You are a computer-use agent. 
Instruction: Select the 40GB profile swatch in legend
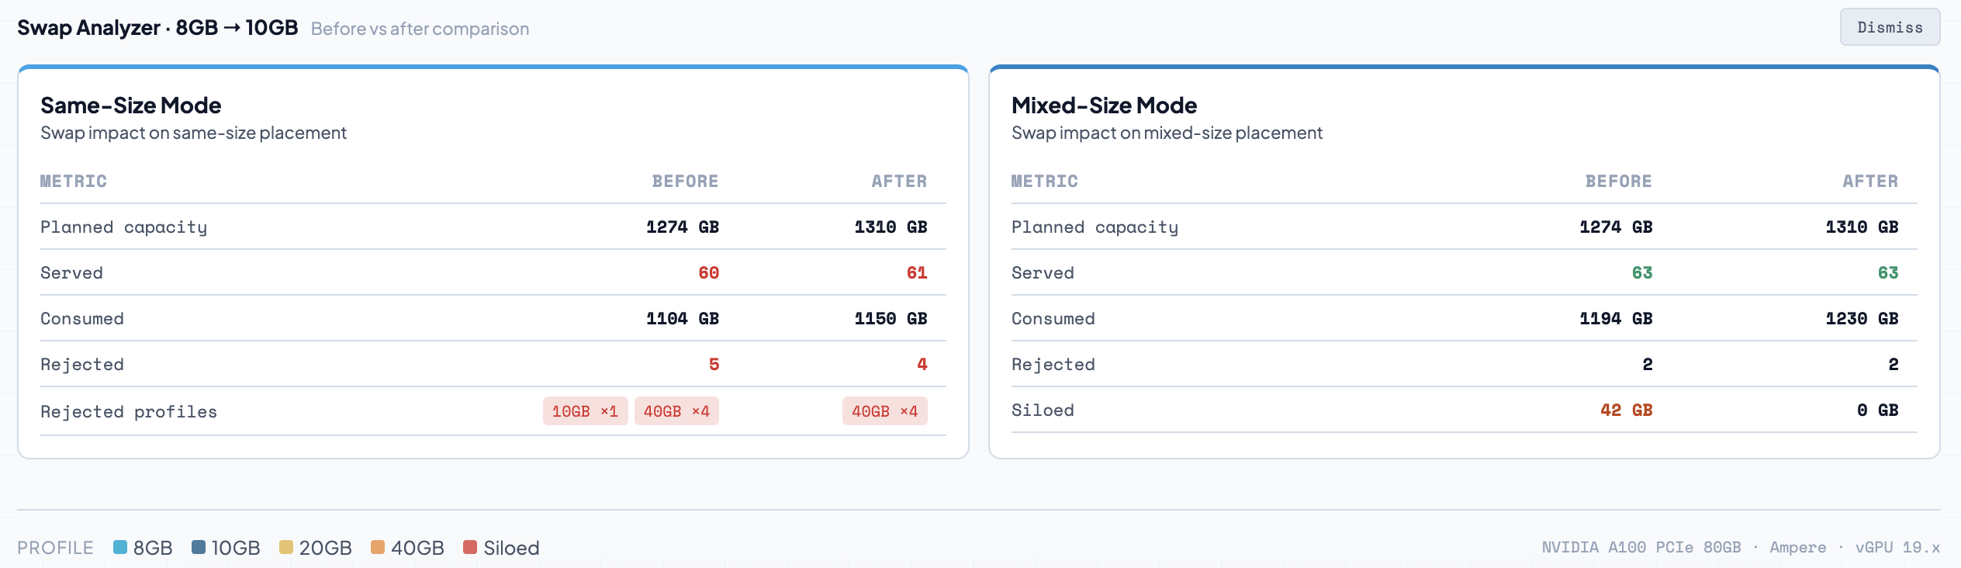click(379, 547)
